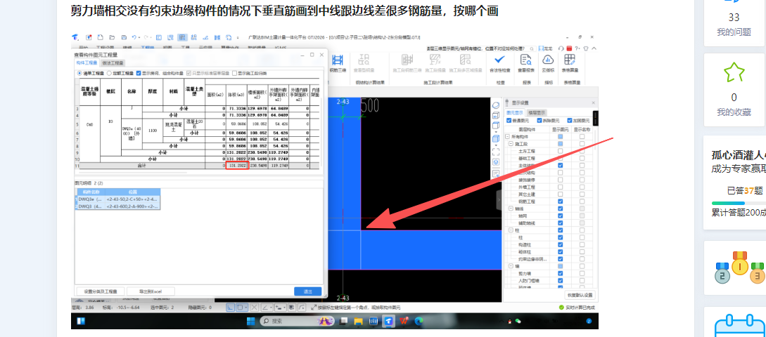This screenshot has height=337, width=766.
Task: Click 导出到Excel button
Action: tap(150, 291)
